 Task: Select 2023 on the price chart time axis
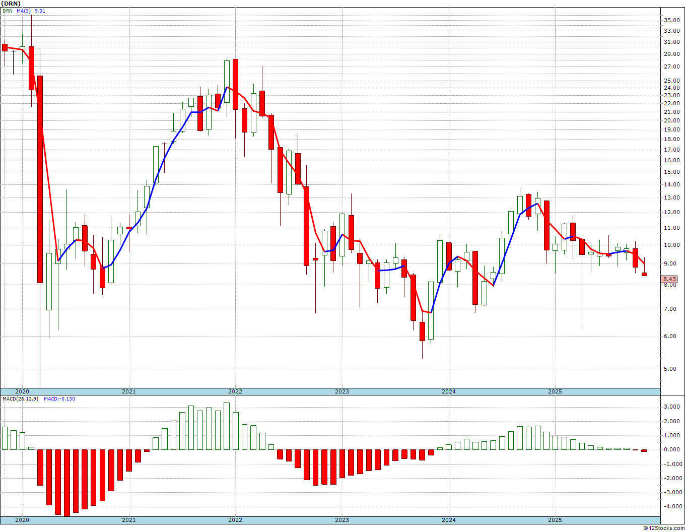point(342,391)
